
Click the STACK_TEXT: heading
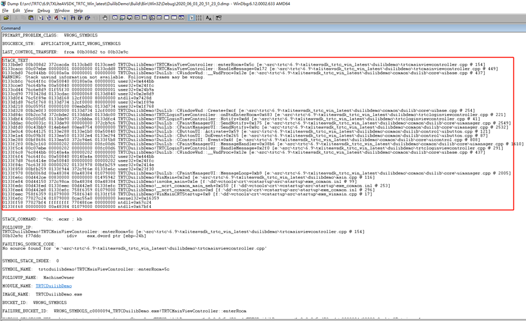(x=16, y=60)
